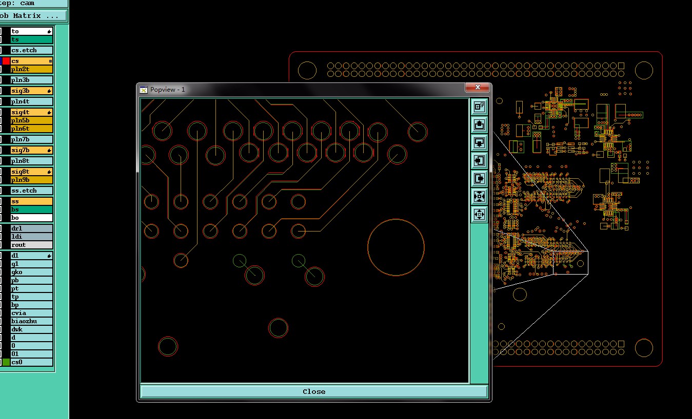
Task: Click the red color box of cs layer
Action: pos(6,61)
